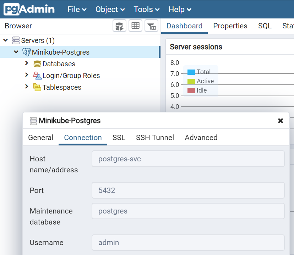The width and height of the screenshot is (294, 255).
Task: Click the Total legend blue swatch
Action: pos(191,72)
